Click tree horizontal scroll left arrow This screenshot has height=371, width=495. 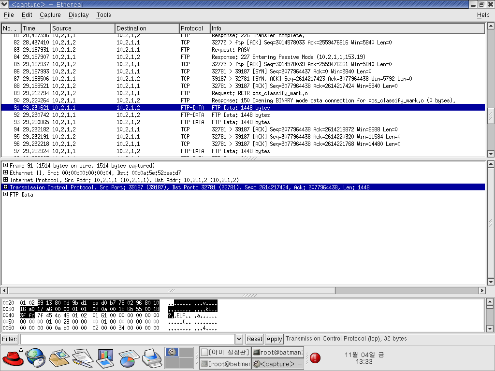pyautogui.click(x=4, y=290)
